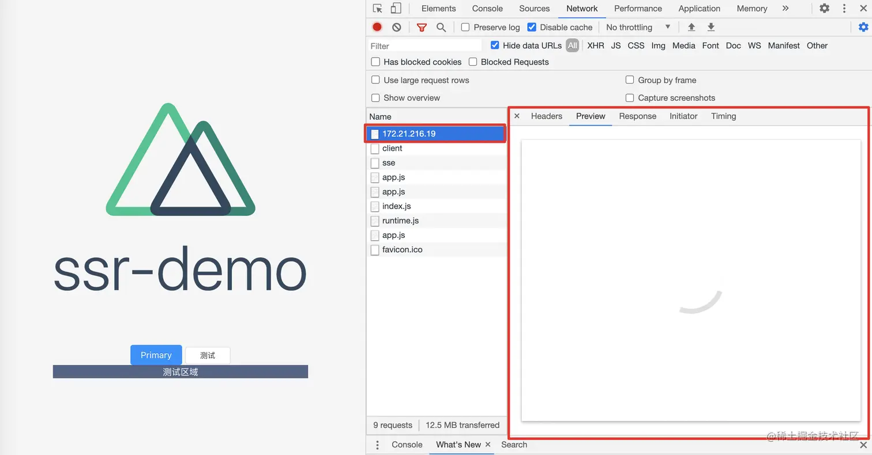Open the Timing tab
The height and width of the screenshot is (455, 872).
click(724, 116)
